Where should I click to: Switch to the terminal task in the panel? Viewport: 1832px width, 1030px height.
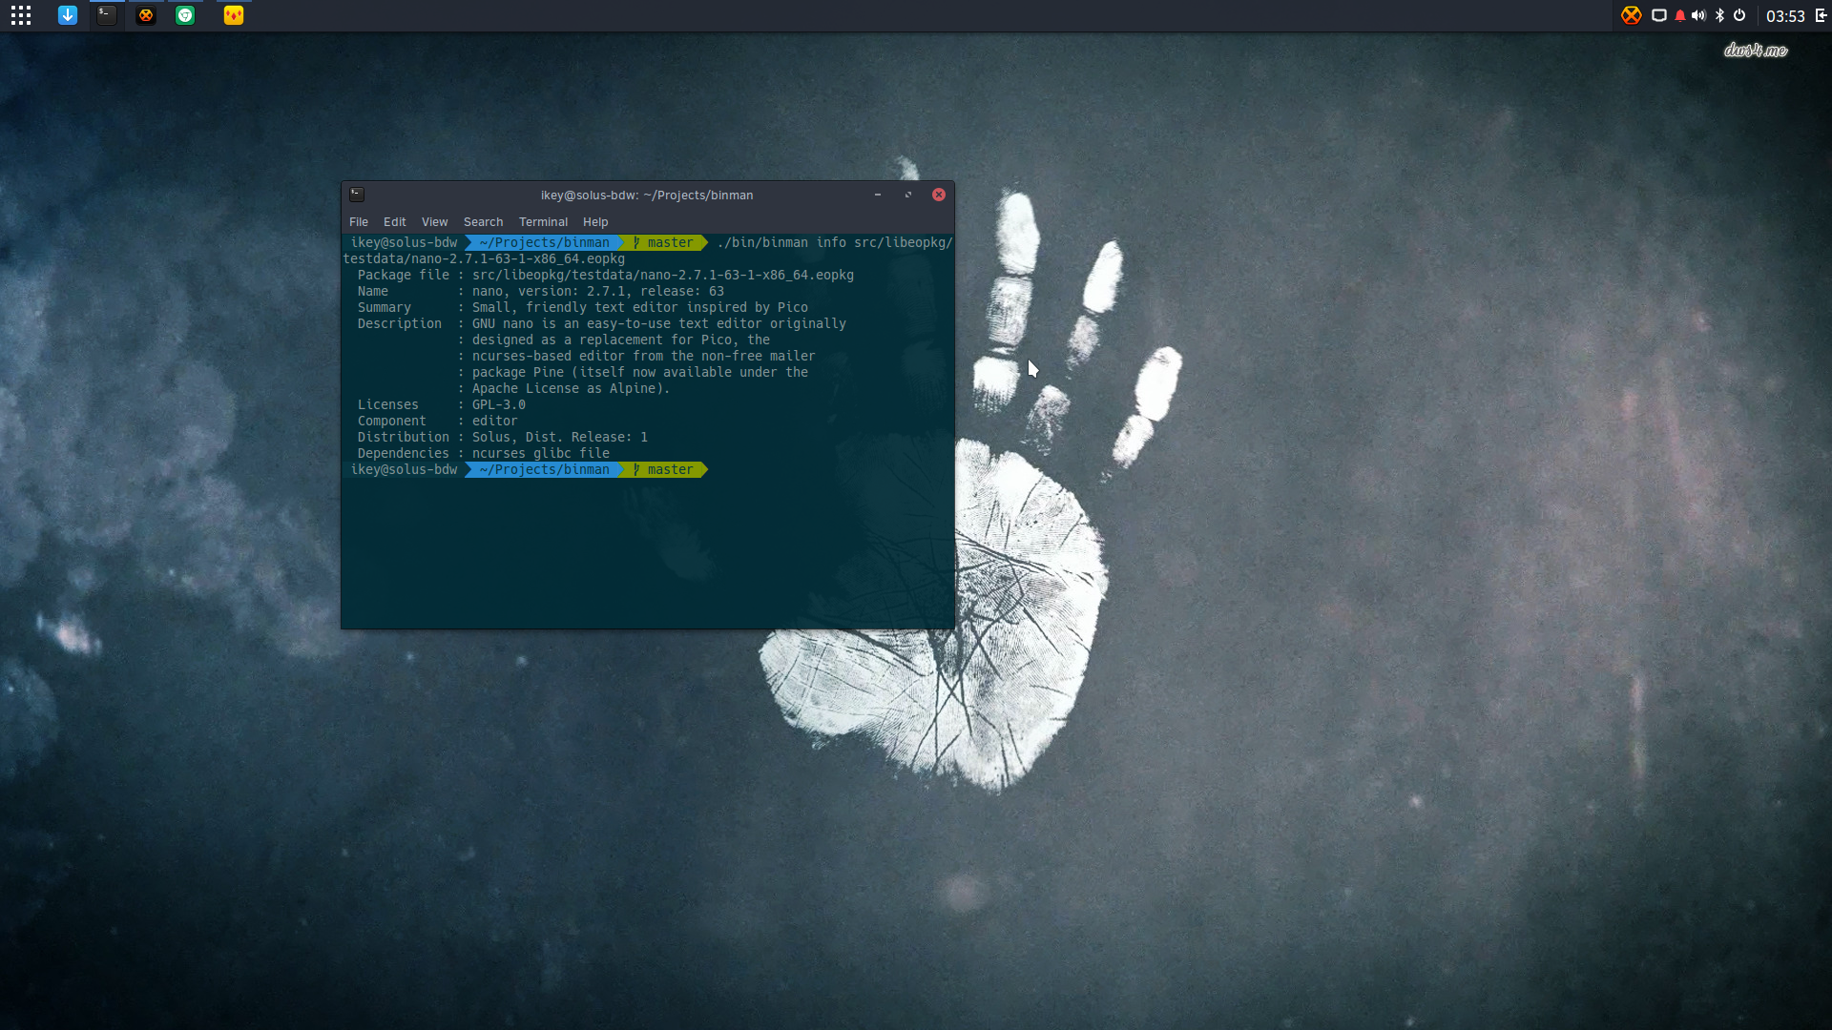107,15
